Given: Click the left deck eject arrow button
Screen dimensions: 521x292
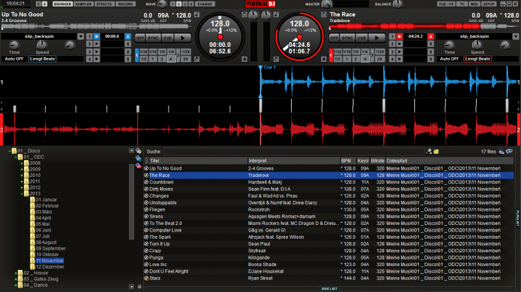Looking at the screenshot, I should tap(245, 59).
